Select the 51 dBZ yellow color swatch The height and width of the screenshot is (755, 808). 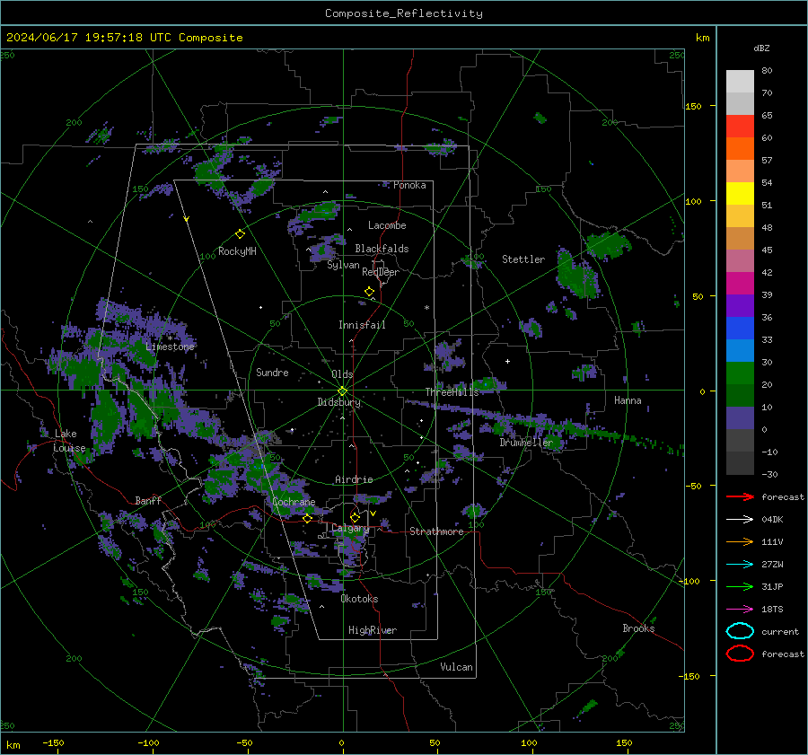pyautogui.click(x=740, y=193)
